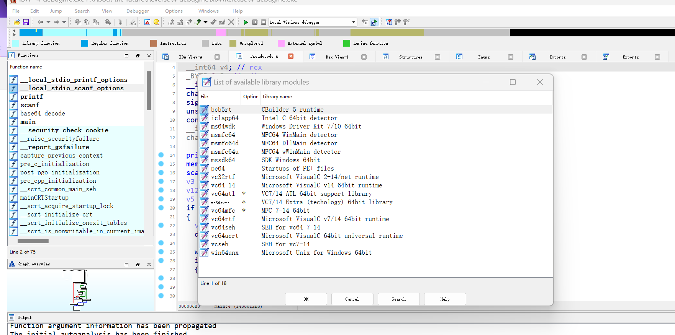Click the navigation band left arrow
This screenshot has width=675, height=335.
click(15, 30)
